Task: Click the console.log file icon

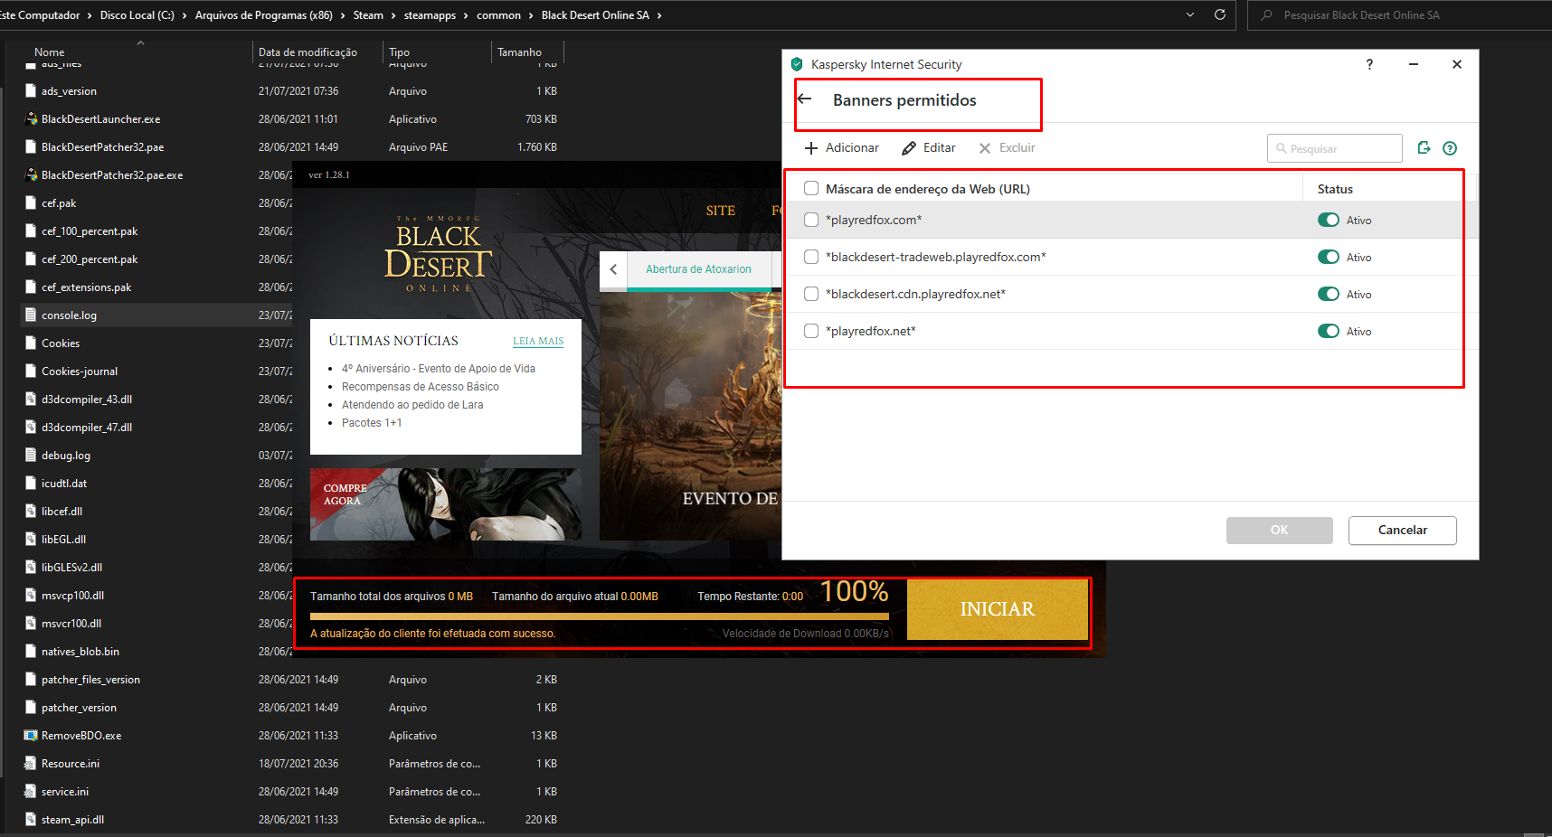Action: (x=31, y=315)
